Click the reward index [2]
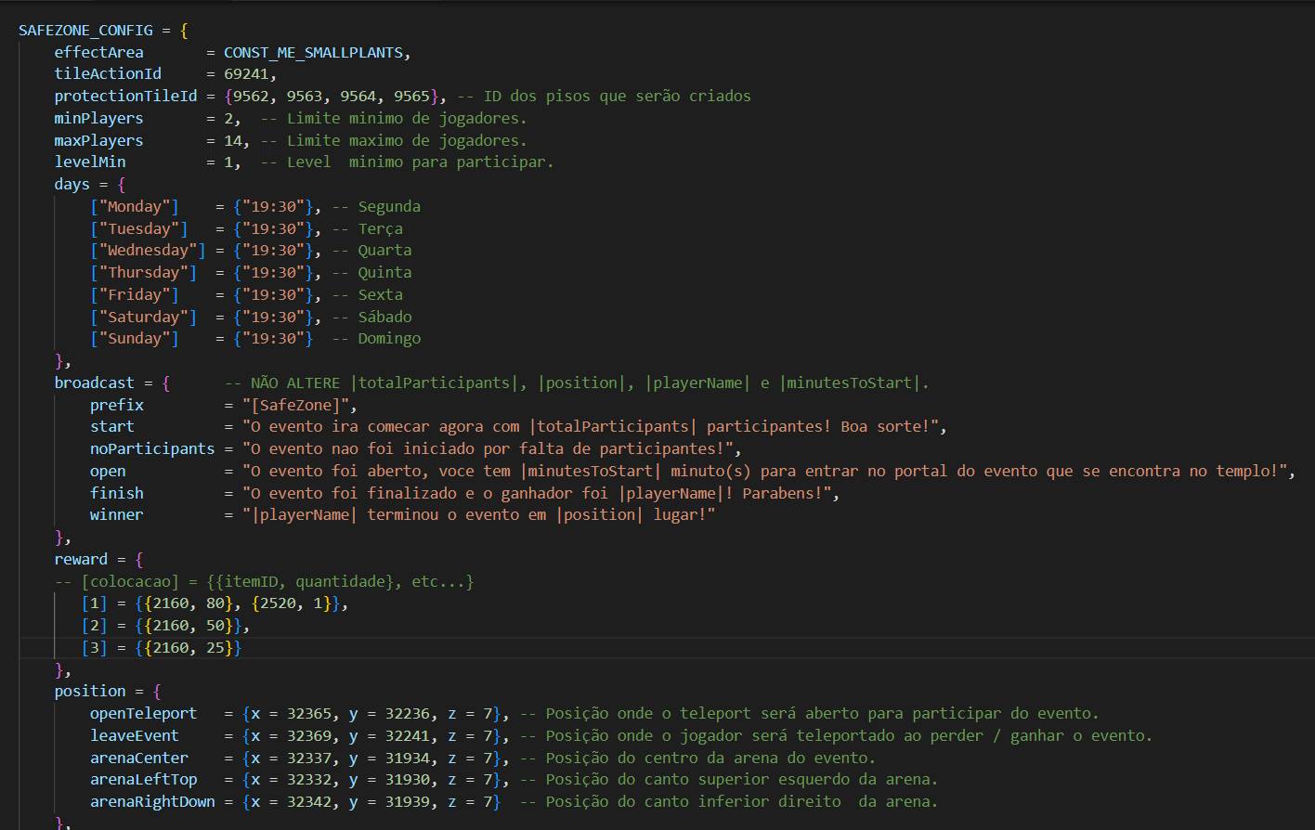Screen dimensions: 1315x830 pyautogui.click(x=94, y=627)
